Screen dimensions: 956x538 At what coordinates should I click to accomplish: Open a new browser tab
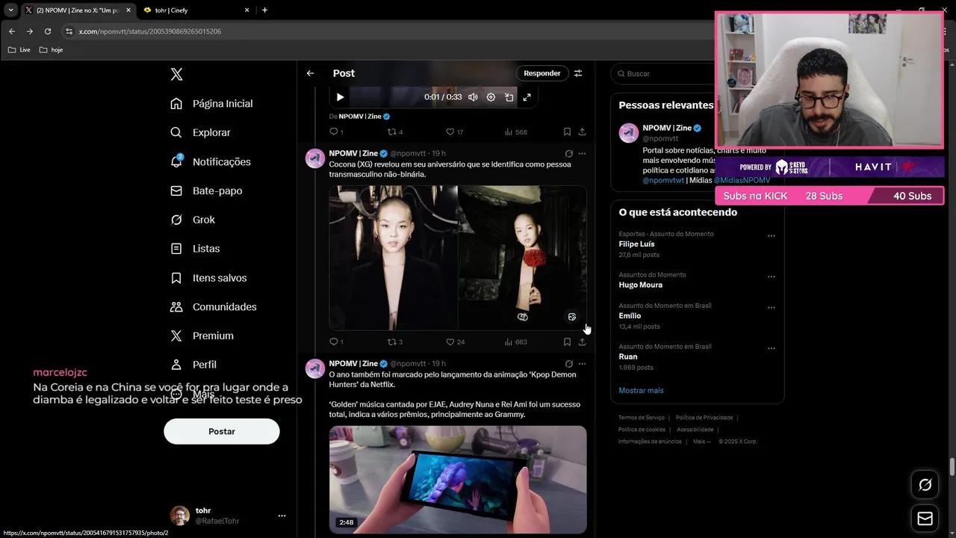(x=264, y=10)
